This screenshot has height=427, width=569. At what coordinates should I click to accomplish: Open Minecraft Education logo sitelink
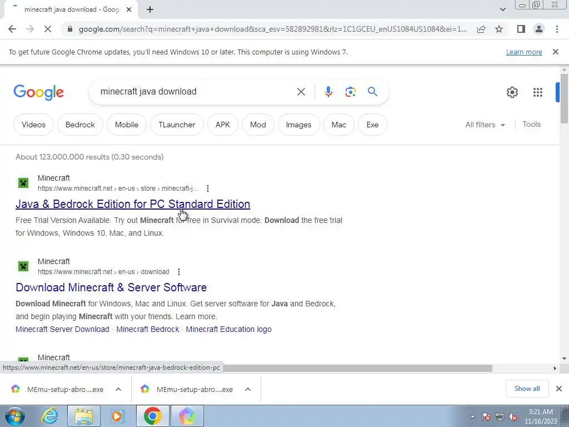[x=228, y=329]
